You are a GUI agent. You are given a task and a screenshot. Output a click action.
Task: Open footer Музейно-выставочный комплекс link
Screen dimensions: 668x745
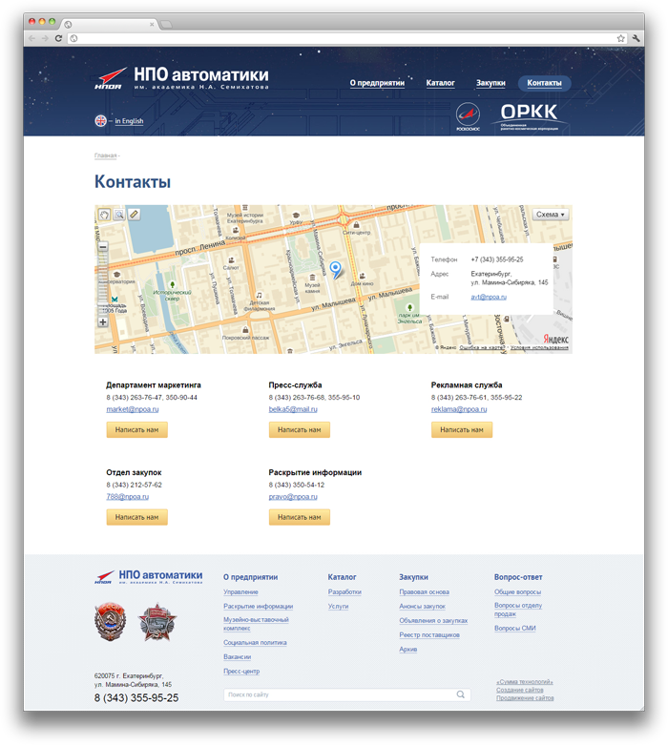coord(256,624)
